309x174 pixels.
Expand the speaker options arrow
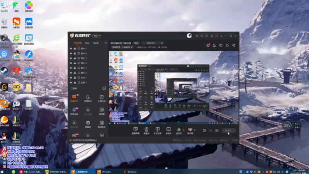click(195, 130)
